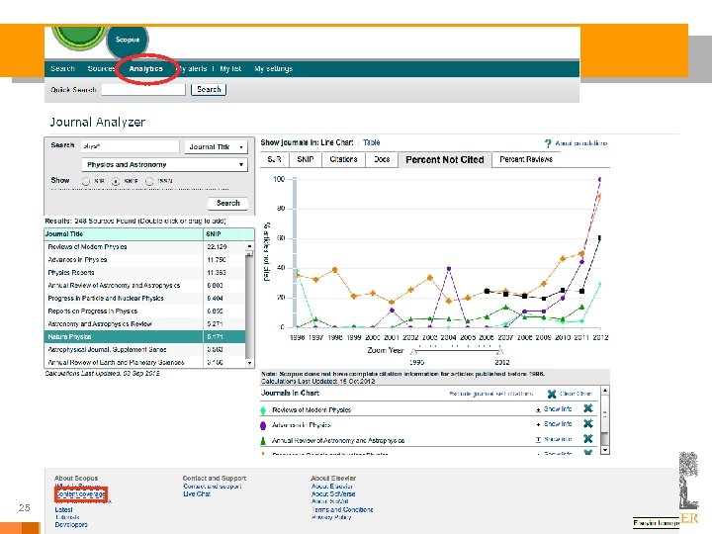
Task: Open the Analytics menu item
Action: (x=145, y=68)
